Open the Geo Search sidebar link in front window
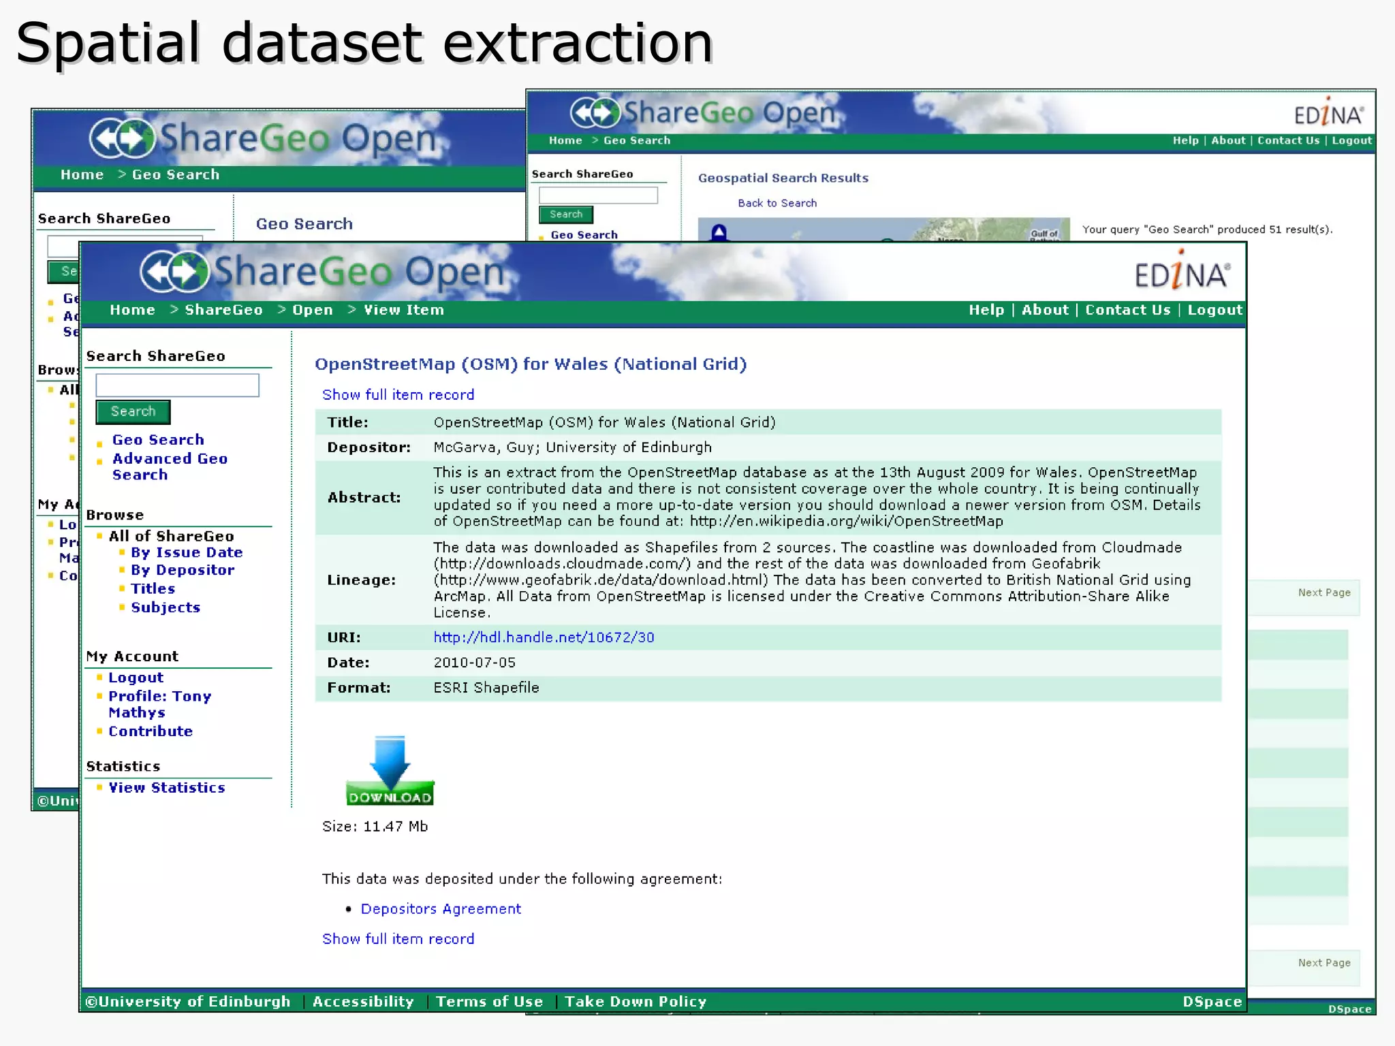Viewport: 1395px width, 1046px height. (158, 440)
